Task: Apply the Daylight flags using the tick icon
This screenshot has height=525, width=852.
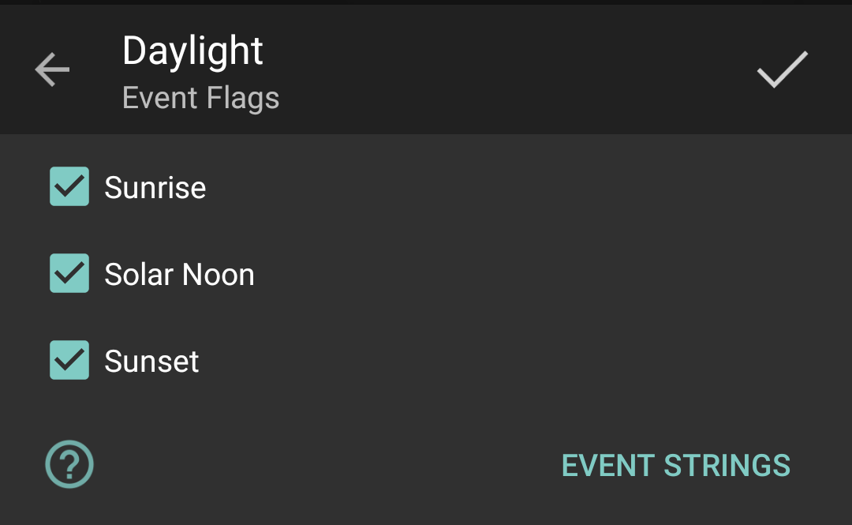Action: pos(782,69)
